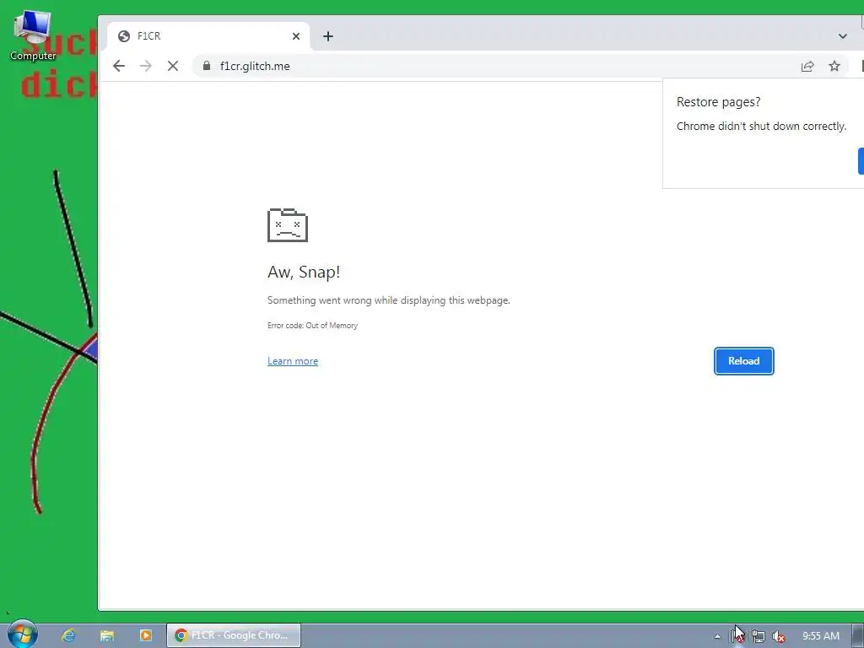
Task: Launch Internet Explorer from the taskbar
Action: pyautogui.click(x=68, y=635)
